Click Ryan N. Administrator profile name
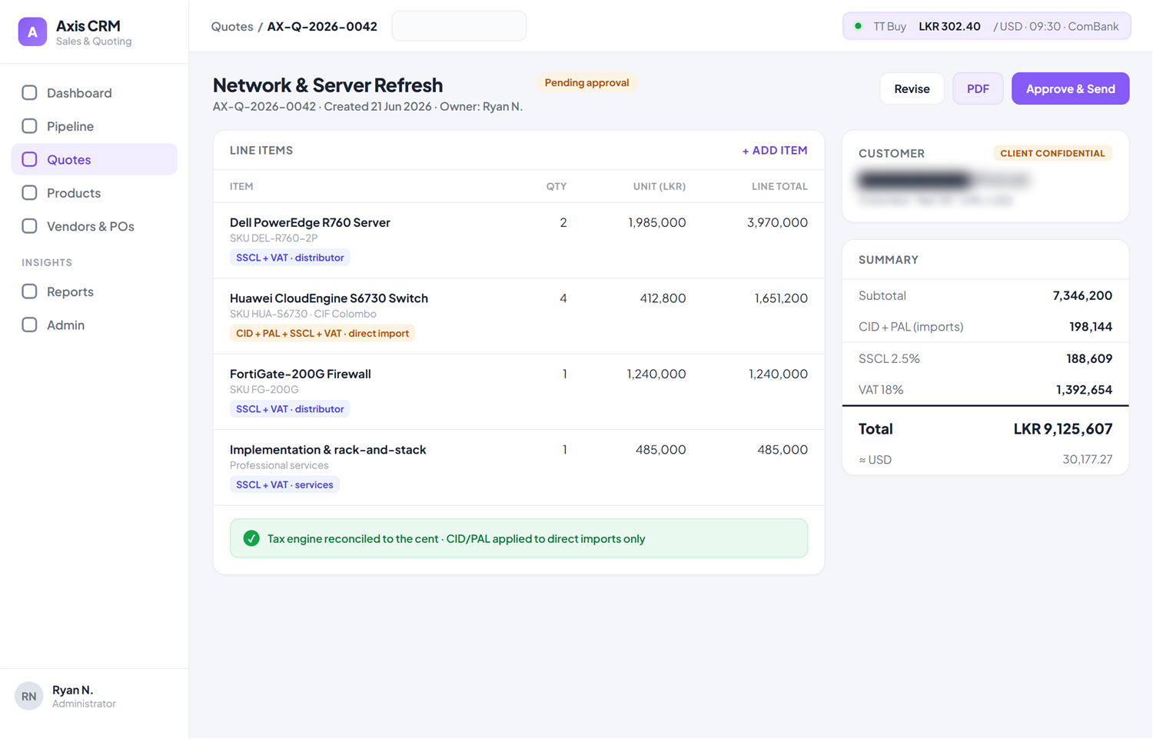Viewport: 1153px width, 739px height. pyautogui.click(x=84, y=696)
